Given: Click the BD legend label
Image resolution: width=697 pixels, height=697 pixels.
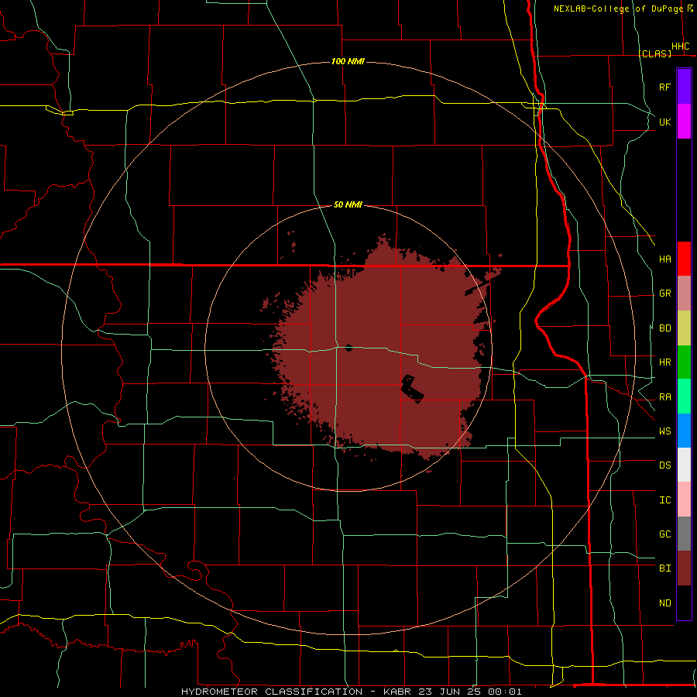Looking at the screenshot, I should (664, 328).
